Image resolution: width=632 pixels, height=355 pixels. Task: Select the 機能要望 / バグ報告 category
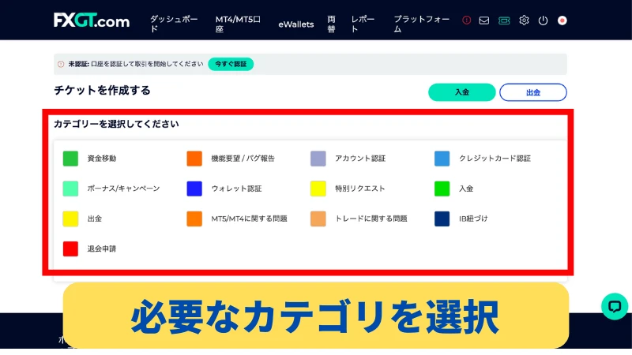(243, 159)
